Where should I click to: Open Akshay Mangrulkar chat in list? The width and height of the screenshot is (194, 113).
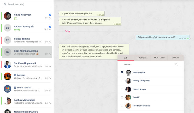pos(27,101)
